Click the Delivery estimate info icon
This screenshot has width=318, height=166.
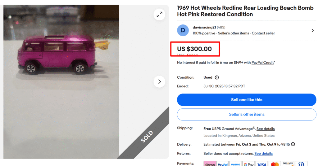pyautogui.click(x=293, y=144)
